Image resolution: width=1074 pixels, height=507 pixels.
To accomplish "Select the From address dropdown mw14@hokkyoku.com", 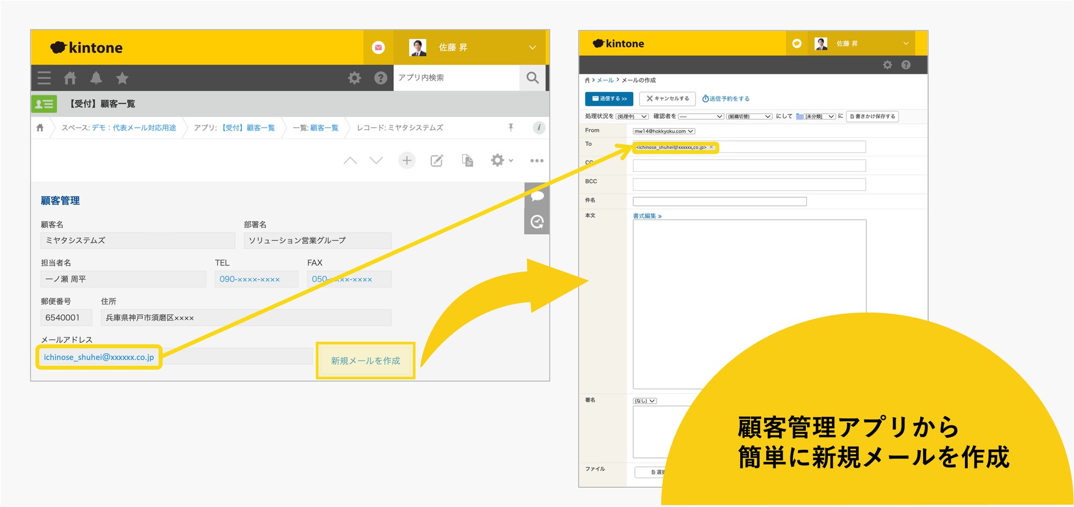I will (664, 131).
